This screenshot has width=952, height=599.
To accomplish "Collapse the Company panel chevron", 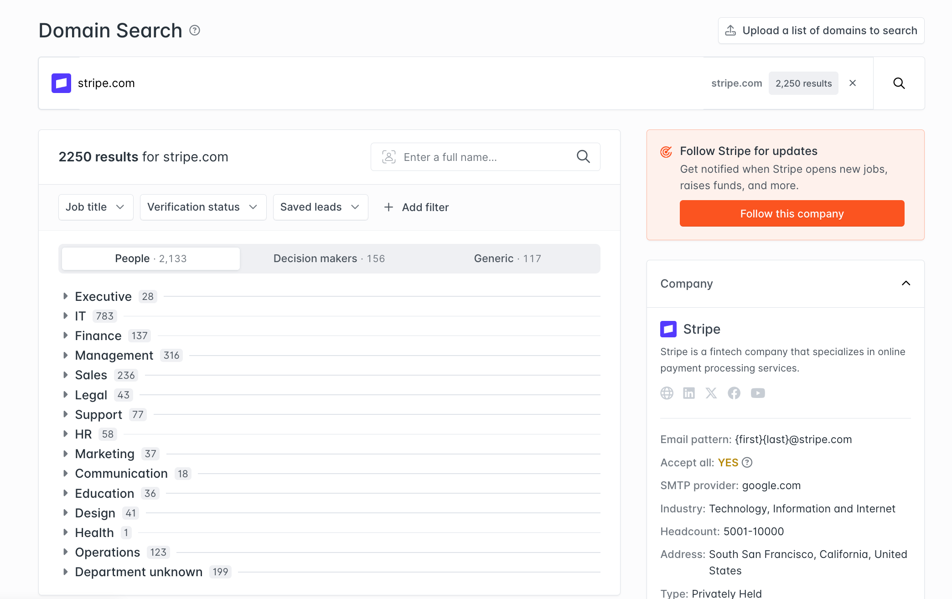I will pos(906,284).
